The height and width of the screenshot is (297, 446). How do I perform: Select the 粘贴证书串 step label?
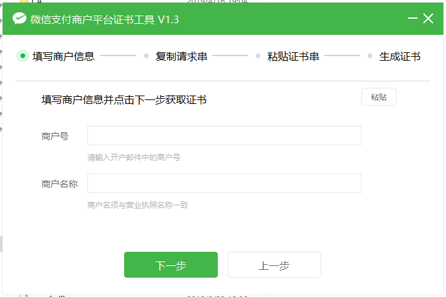(293, 56)
